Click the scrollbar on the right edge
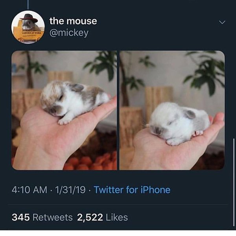The image size is (236, 236). (234, 165)
